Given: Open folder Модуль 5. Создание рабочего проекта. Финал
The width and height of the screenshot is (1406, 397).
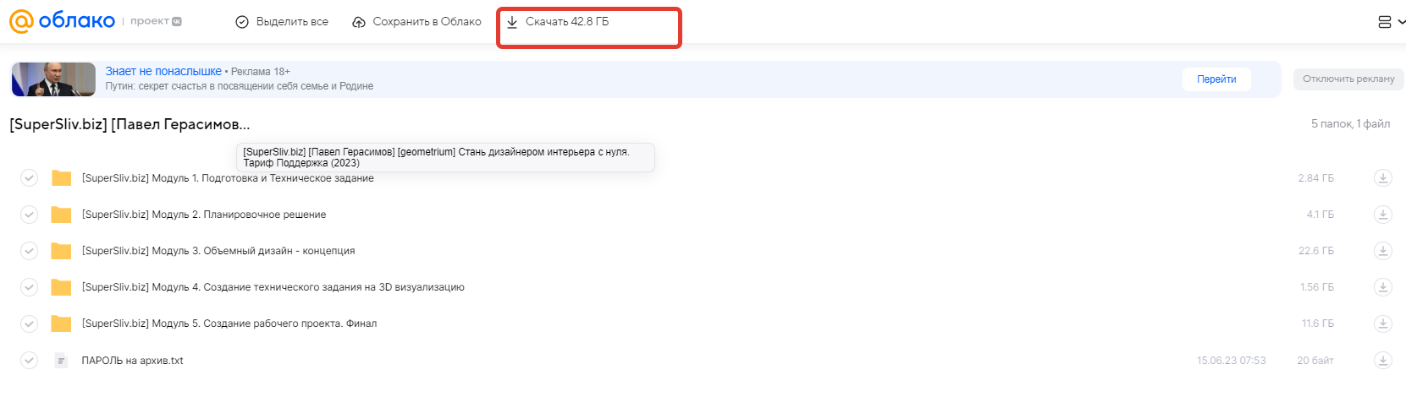Looking at the screenshot, I should pyautogui.click(x=229, y=324).
